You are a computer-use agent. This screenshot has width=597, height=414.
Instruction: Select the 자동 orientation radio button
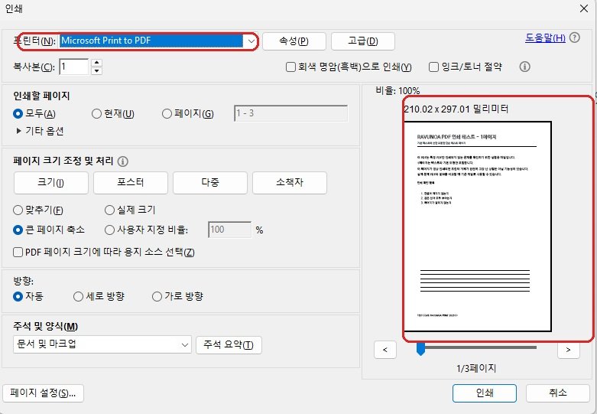[x=18, y=296]
